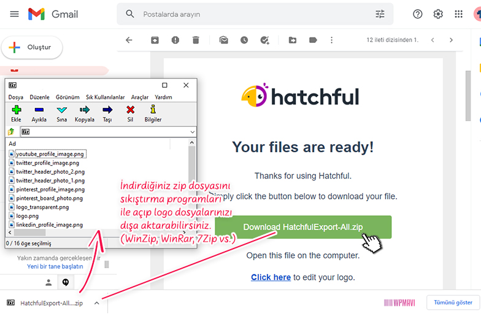Follow the Click here link

(271, 277)
